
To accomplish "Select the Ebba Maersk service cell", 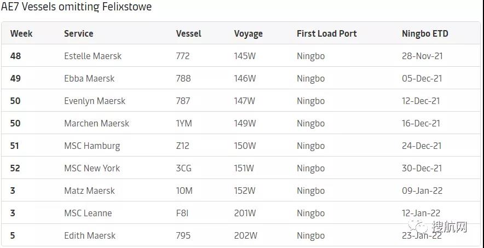I will point(89,78).
